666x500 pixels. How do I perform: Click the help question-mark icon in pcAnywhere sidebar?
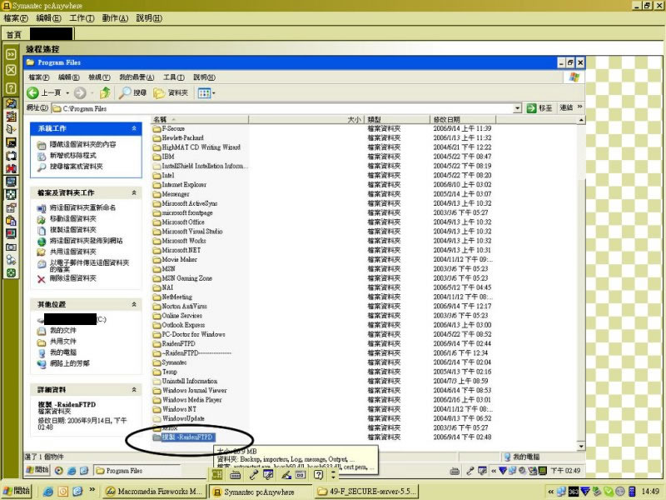[11, 88]
